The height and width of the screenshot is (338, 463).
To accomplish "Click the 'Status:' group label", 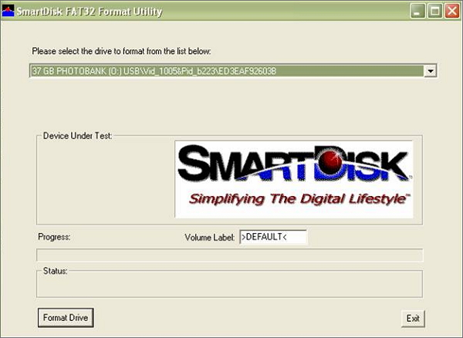I will [x=56, y=271].
